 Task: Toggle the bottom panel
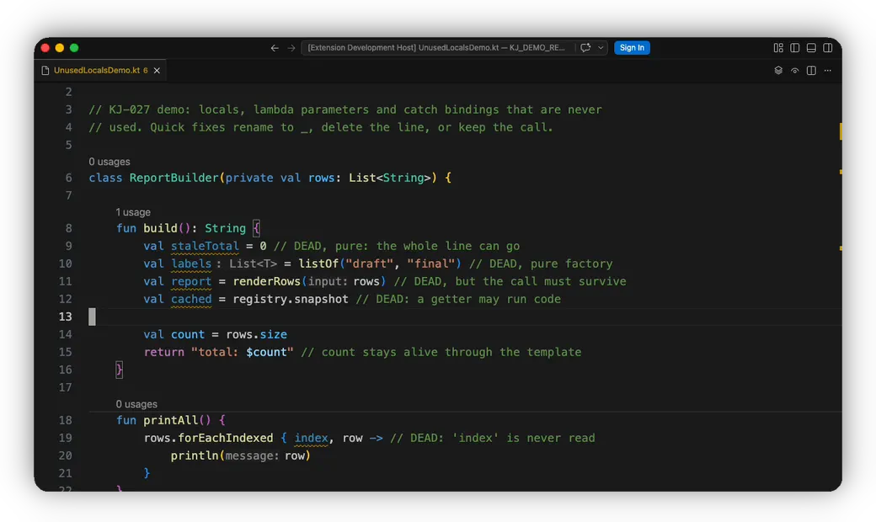point(811,48)
